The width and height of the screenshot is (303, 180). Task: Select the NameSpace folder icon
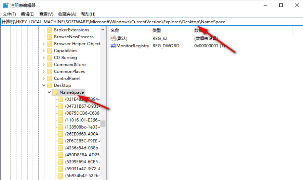tap(55, 92)
